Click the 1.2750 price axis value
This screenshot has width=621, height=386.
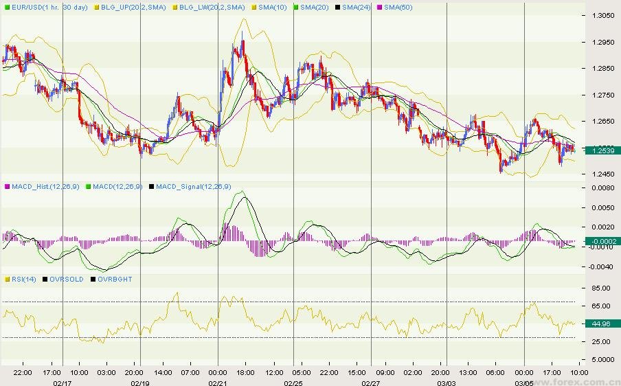(x=603, y=95)
